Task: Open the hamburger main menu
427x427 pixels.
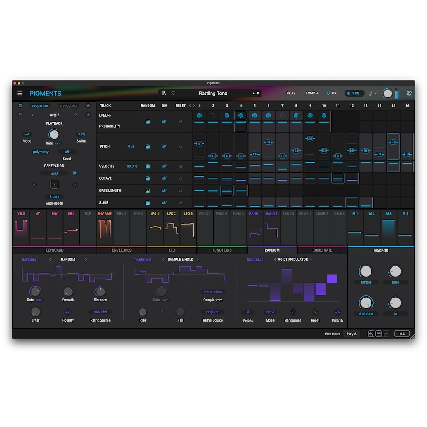Action: [x=20, y=93]
